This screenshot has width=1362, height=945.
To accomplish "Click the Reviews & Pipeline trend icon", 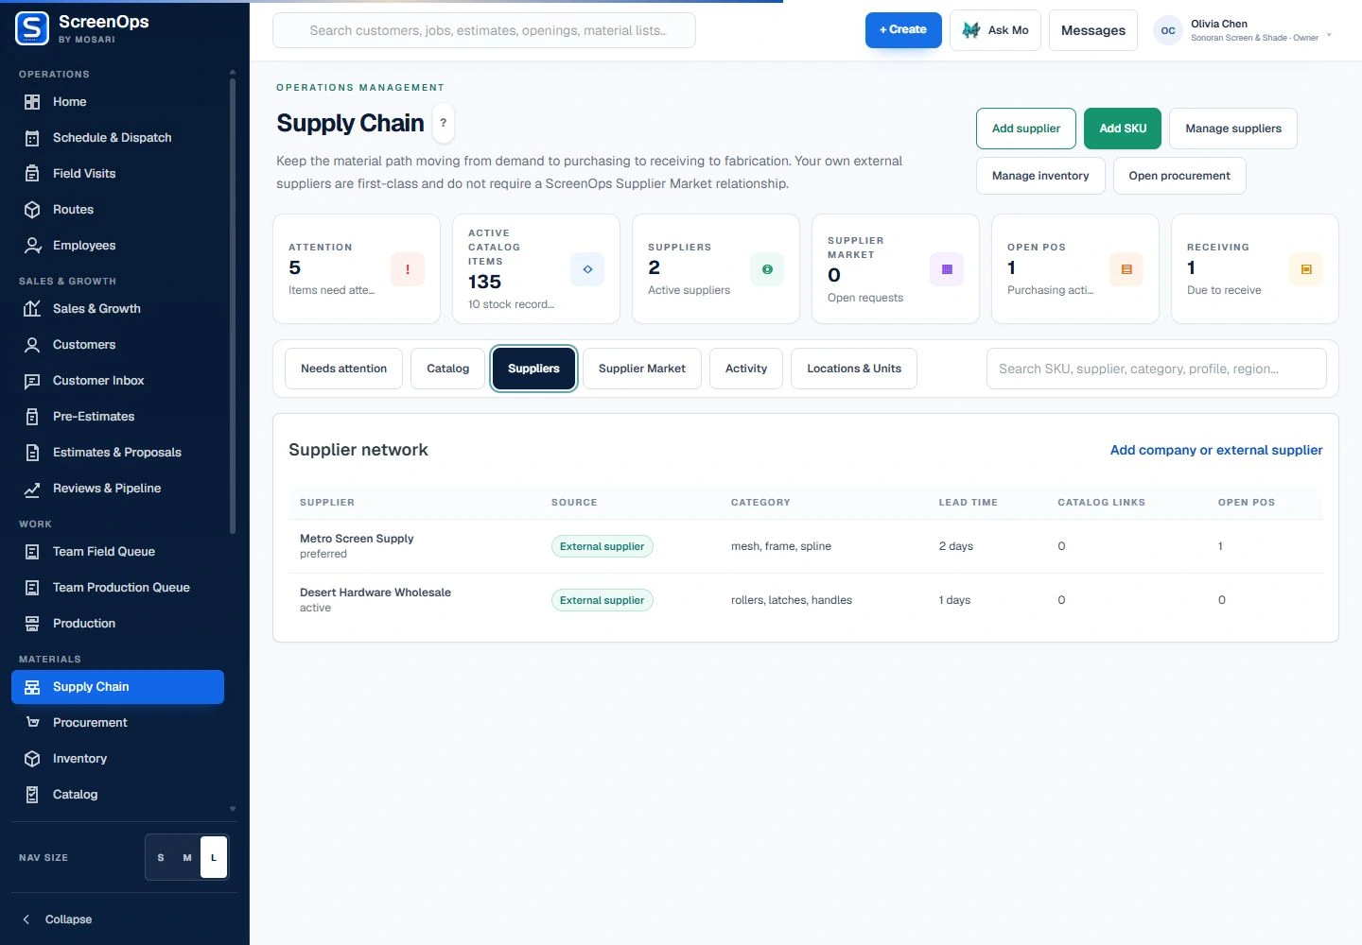I will coord(32,489).
